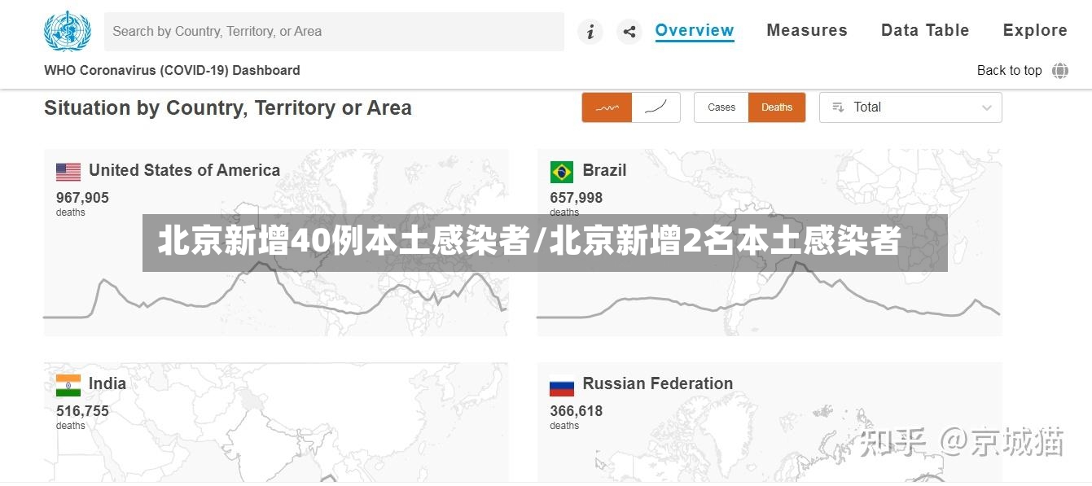
Task: Click the Russian Federation flag icon
Action: pyautogui.click(x=562, y=385)
